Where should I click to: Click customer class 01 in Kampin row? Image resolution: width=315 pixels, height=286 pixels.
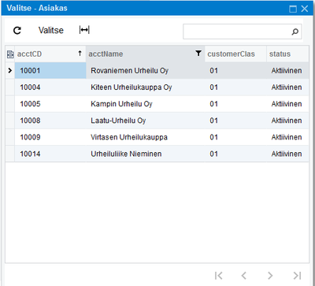[x=213, y=104]
